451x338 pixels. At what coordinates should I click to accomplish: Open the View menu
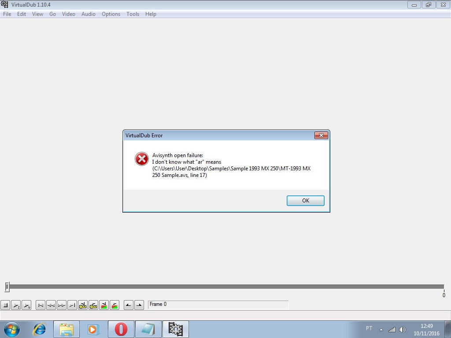[37, 14]
